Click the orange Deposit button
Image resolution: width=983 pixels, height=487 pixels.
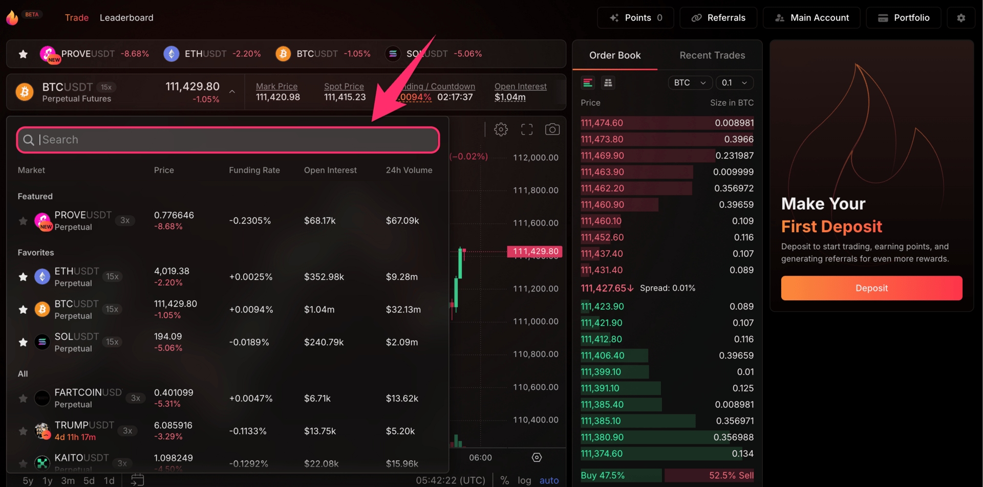(x=871, y=288)
